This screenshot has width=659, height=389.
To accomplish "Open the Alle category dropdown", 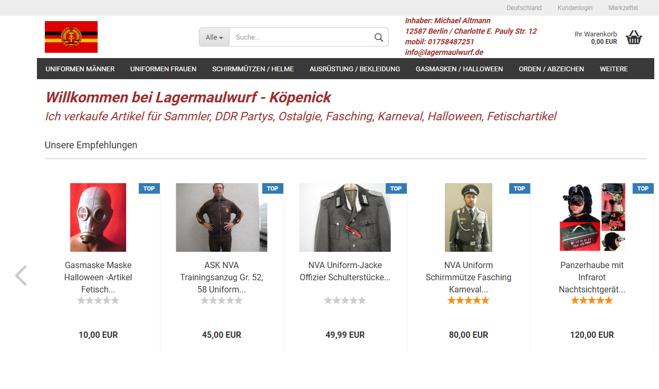I will click(214, 37).
